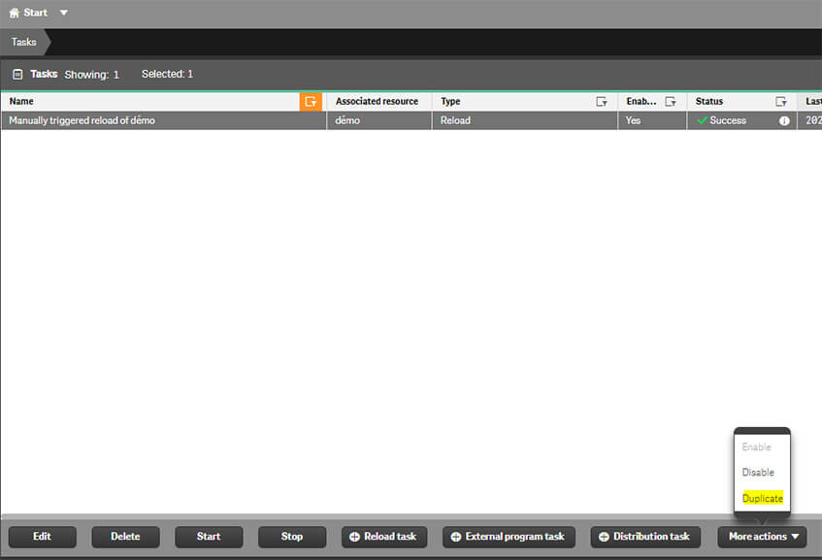
Task: Choose Duplicate in More actions menu
Action: click(763, 498)
